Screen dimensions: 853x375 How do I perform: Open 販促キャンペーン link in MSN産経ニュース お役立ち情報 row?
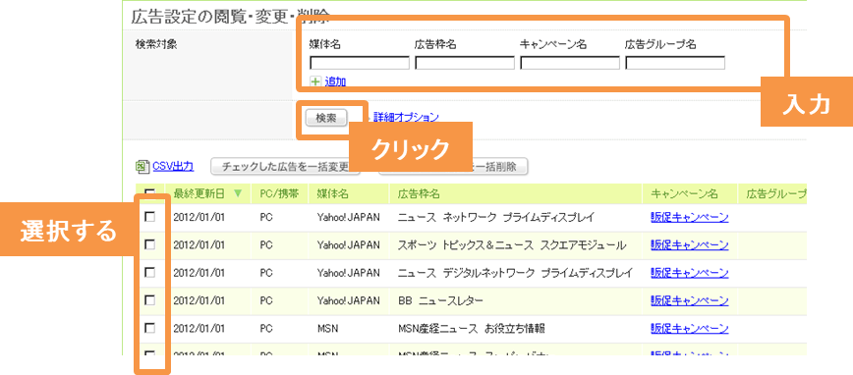point(689,328)
